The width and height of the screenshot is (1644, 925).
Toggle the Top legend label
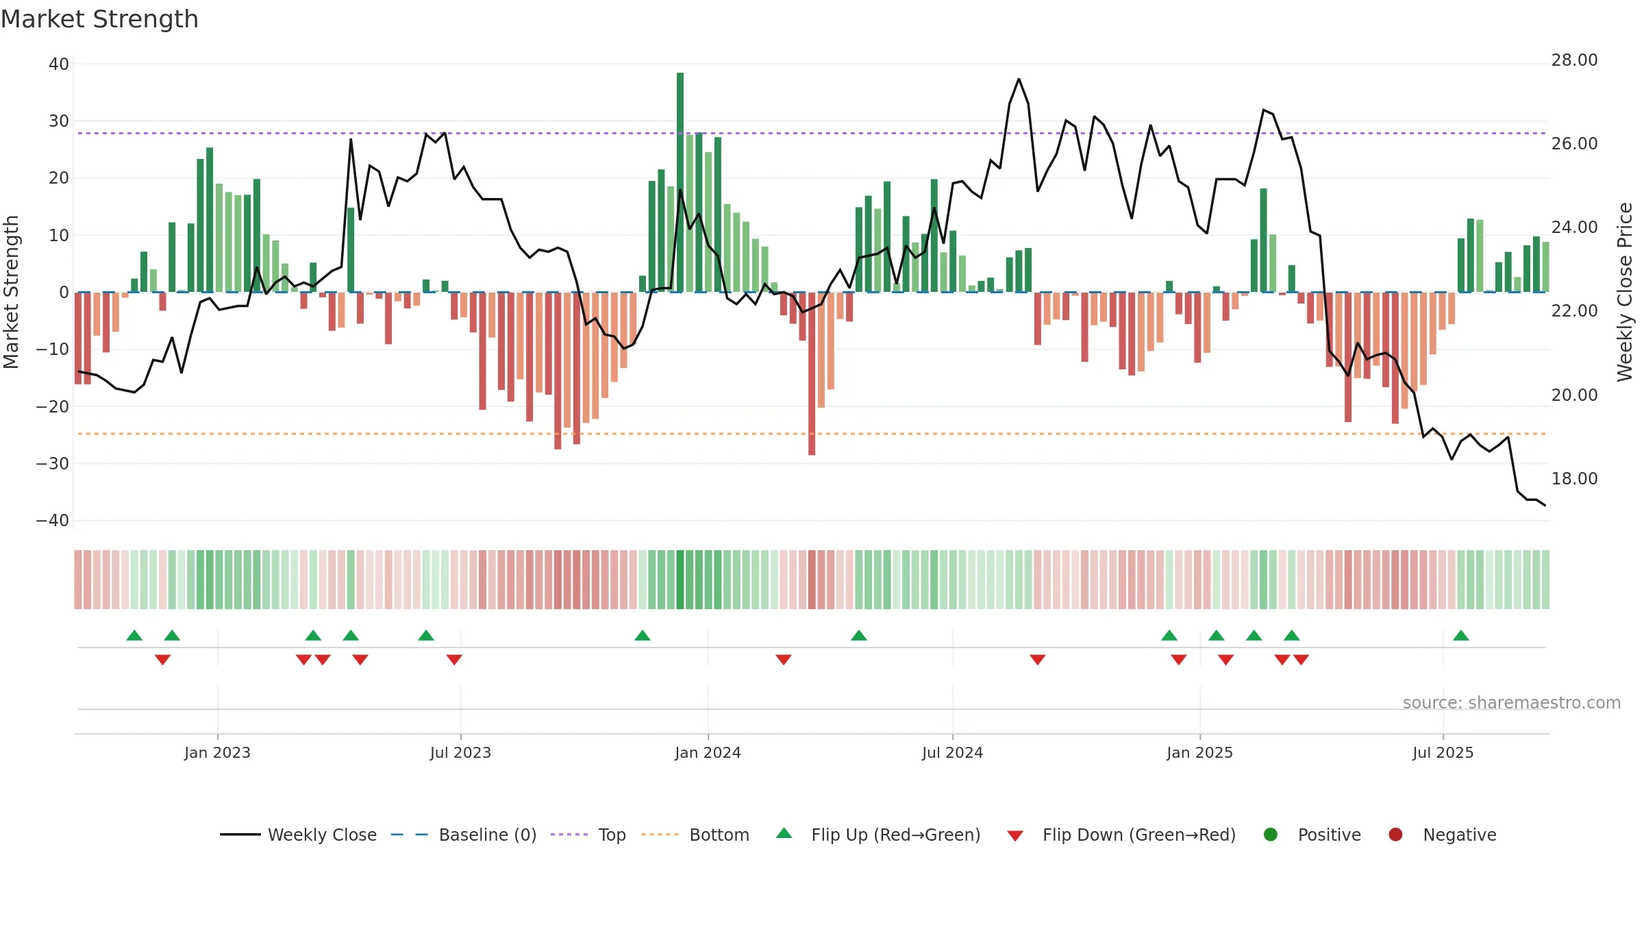612,835
